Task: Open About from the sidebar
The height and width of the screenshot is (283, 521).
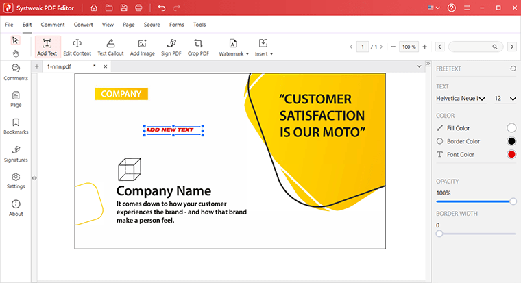Action: click(16, 208)
